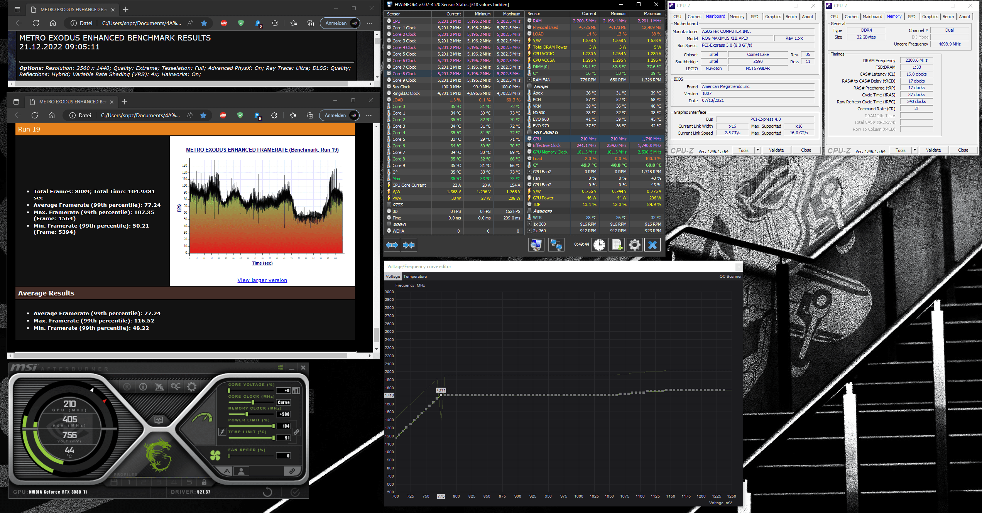Click ABP extension in lower browser
The image size is (982, 513).
coord(223,115)
